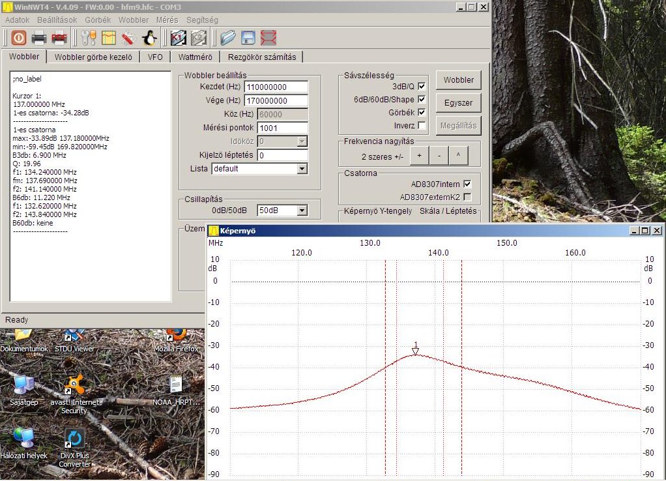
Task: Open the Görbék menu
Action: click(98, 20)
